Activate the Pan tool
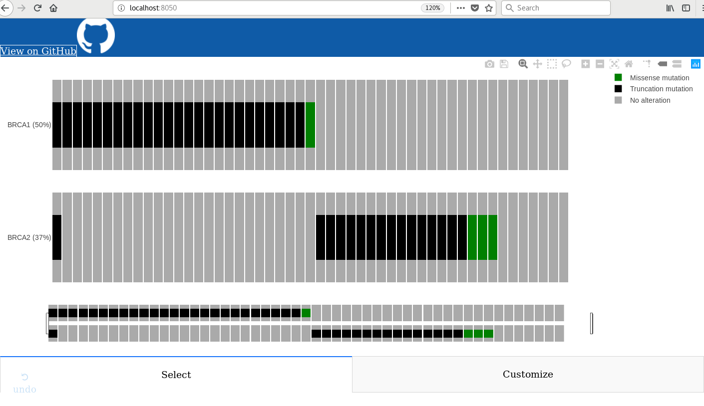 tap(537, 63)
